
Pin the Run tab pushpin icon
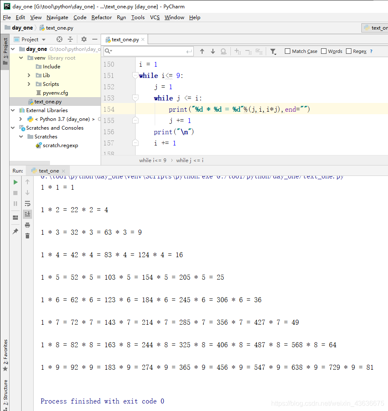(15, 231)
